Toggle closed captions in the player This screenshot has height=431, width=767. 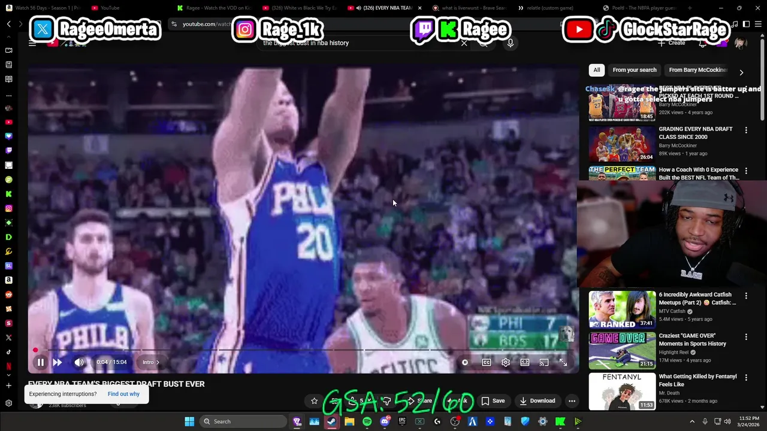click(487, 362)
